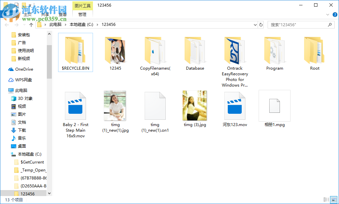Open 广告 folder in the sidebar
The image size is (339, 204).
coord(19,42)
